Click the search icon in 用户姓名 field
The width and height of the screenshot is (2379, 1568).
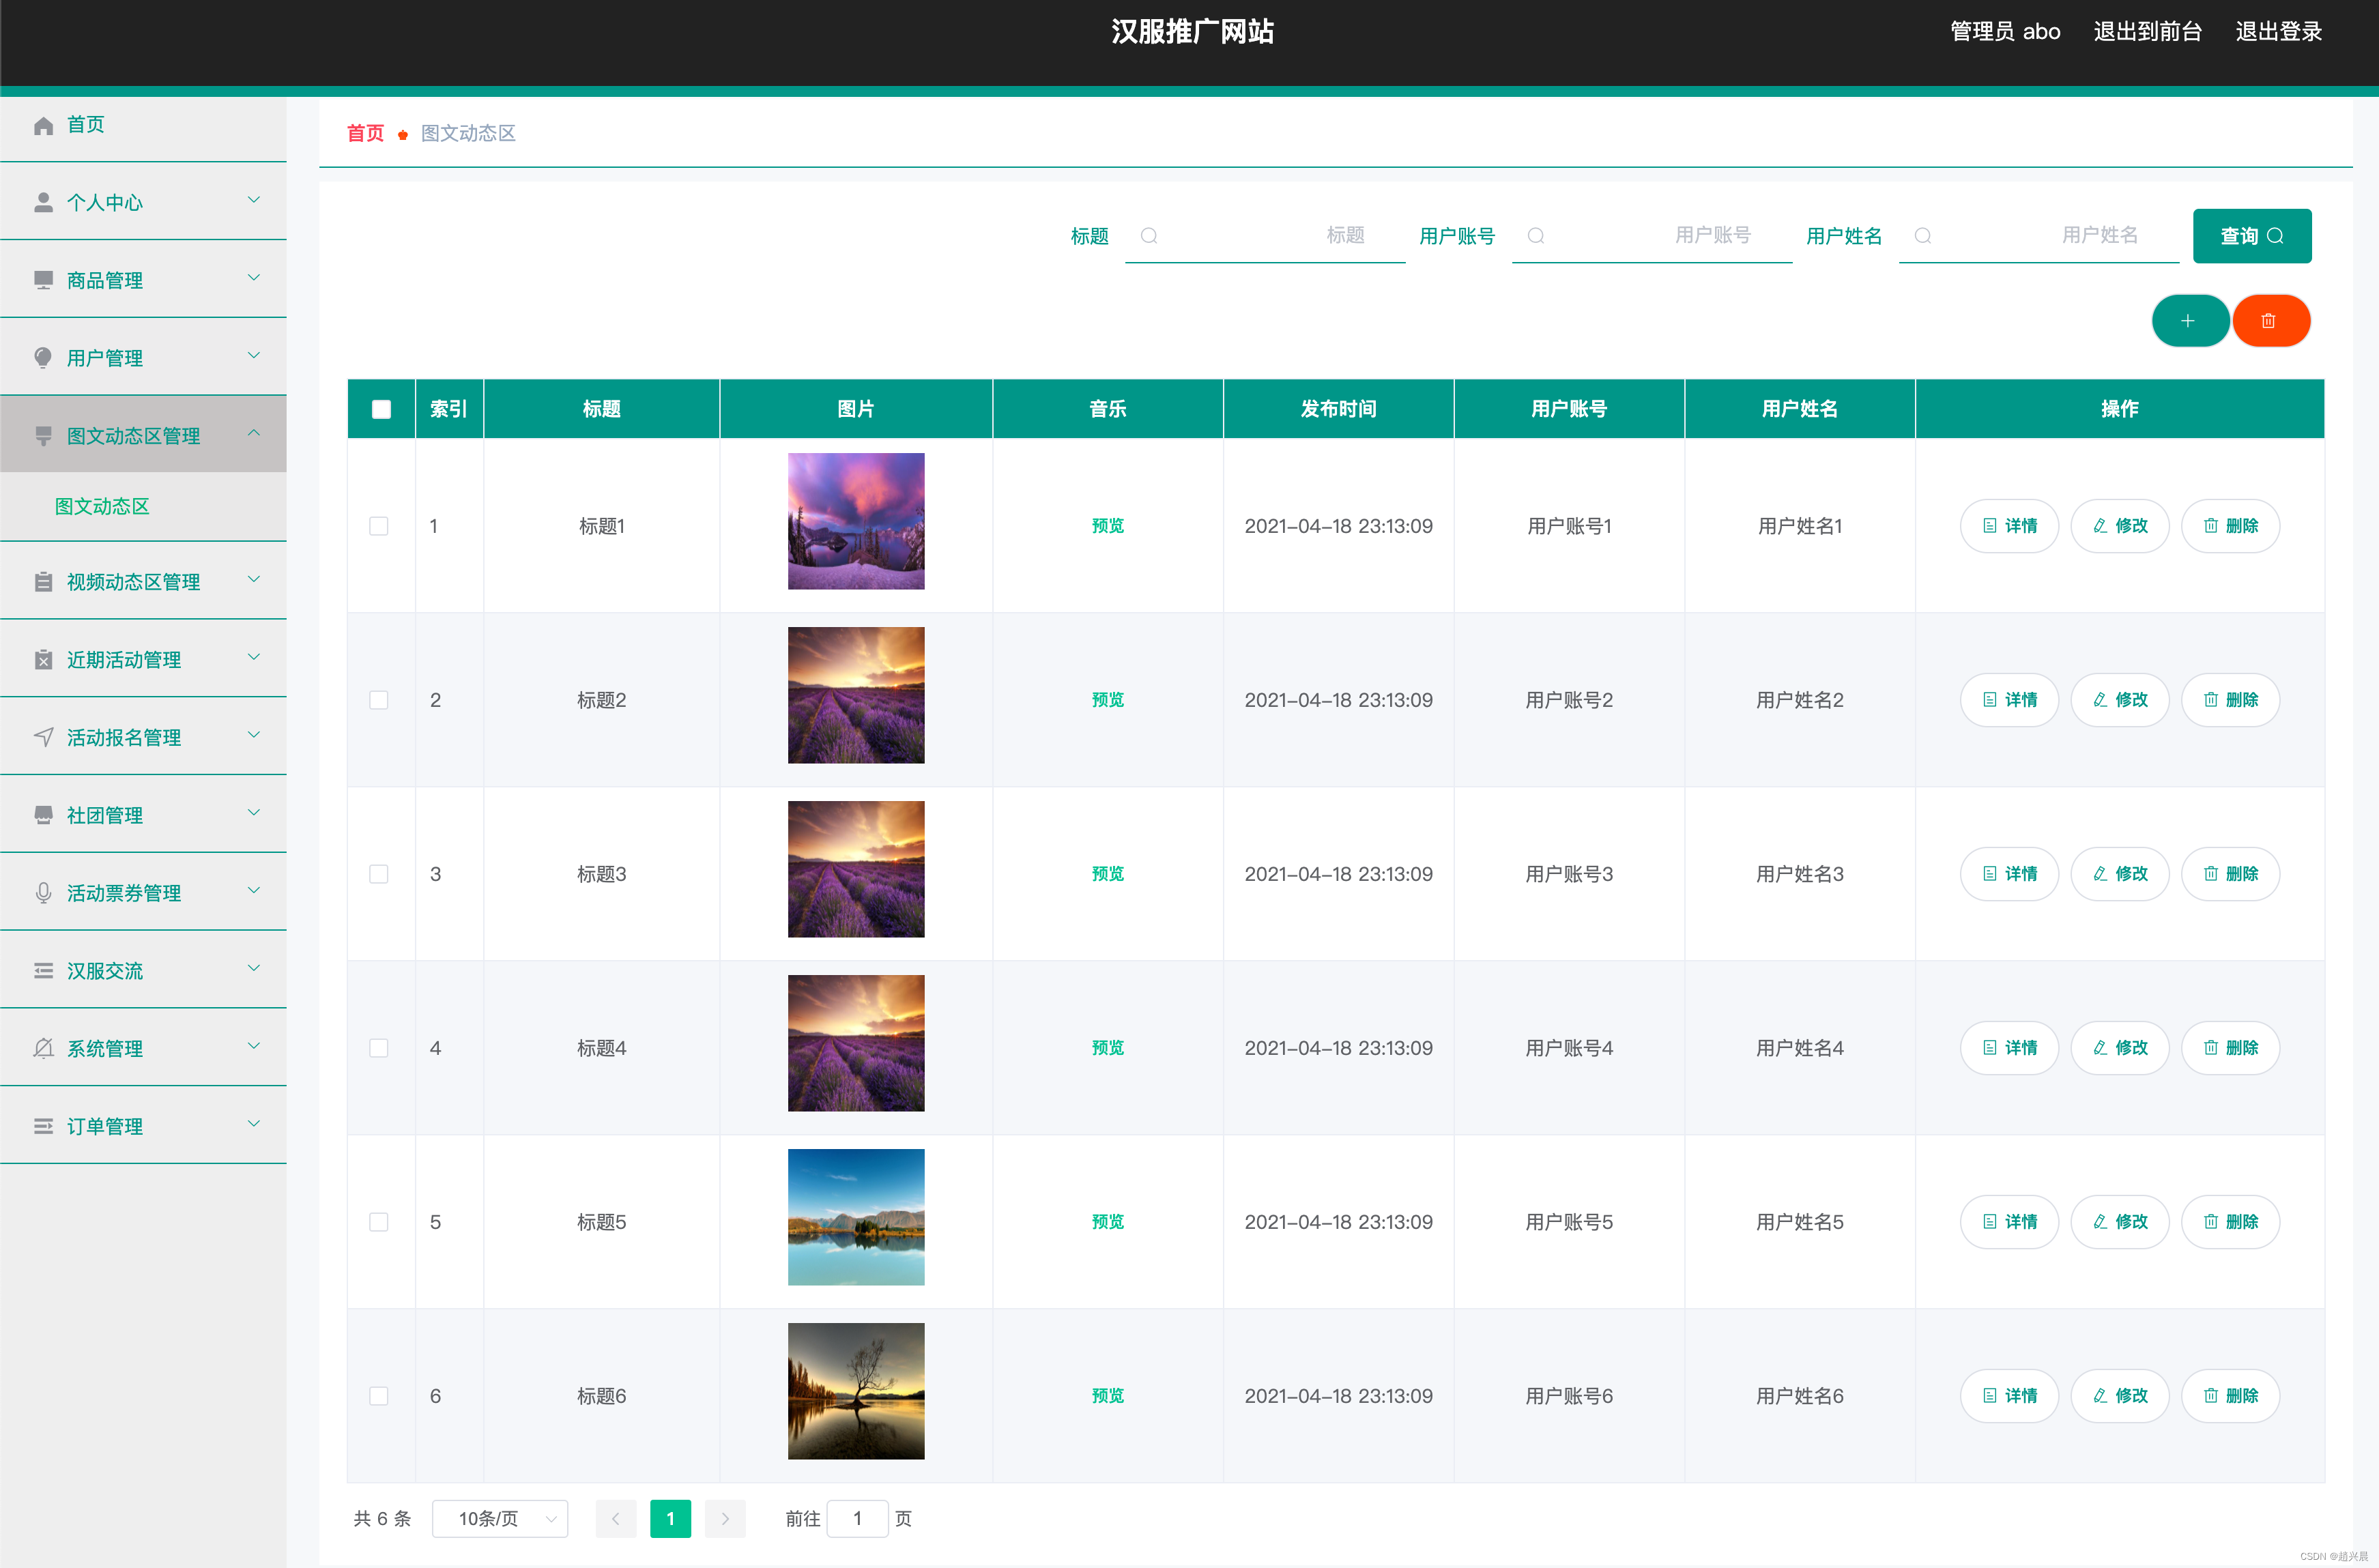point(1923,235)
